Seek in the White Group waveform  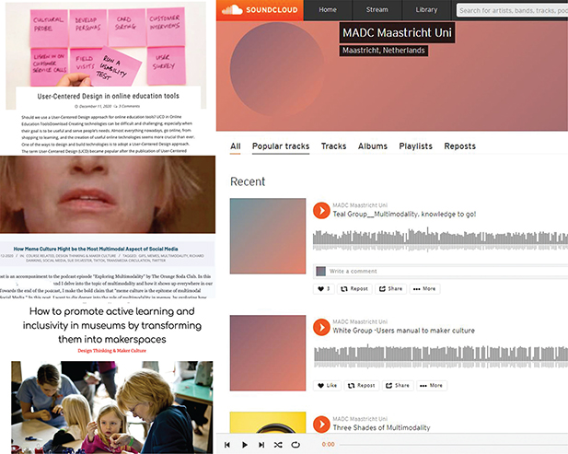point(440,356)
